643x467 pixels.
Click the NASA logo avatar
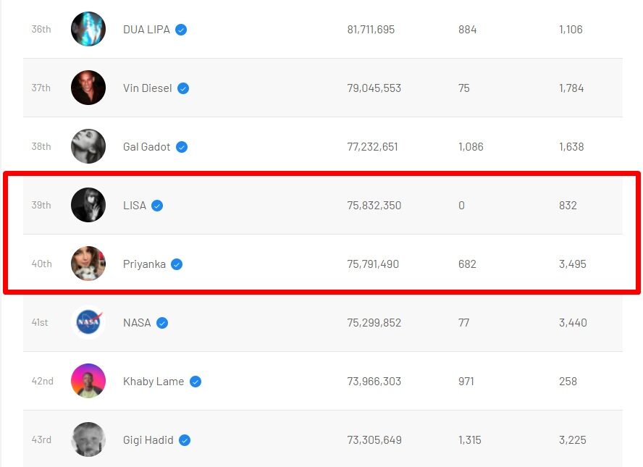(x=88, y=322)
